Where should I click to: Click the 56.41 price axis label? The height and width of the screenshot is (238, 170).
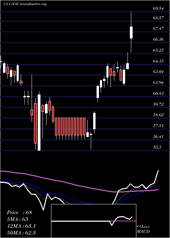pyautogui.click(x=158, y=136)
